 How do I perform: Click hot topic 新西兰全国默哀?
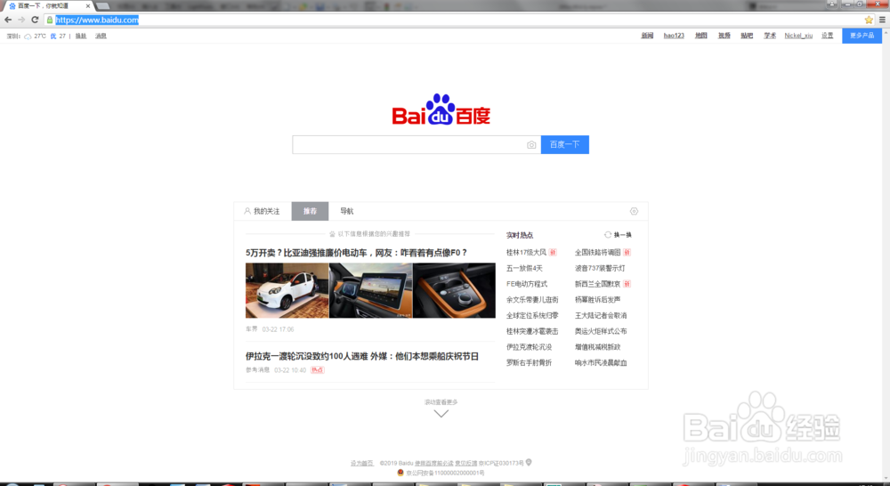598,284
